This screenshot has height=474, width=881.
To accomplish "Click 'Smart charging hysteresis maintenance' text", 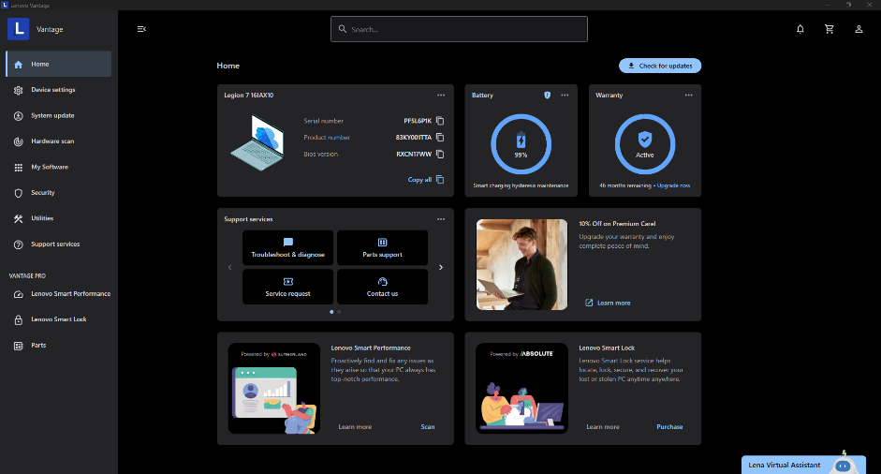I will (521, 185).
